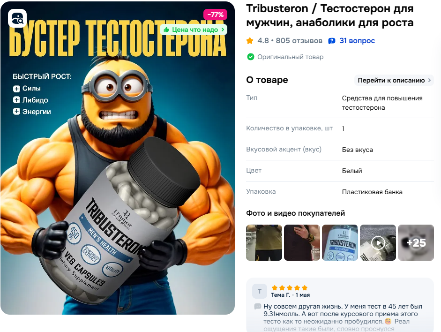Viewport: 441px width, 332px height.
Task: Open the +25 more photos thumbnail
Action: pyautogui.click(x=416, y=242)
